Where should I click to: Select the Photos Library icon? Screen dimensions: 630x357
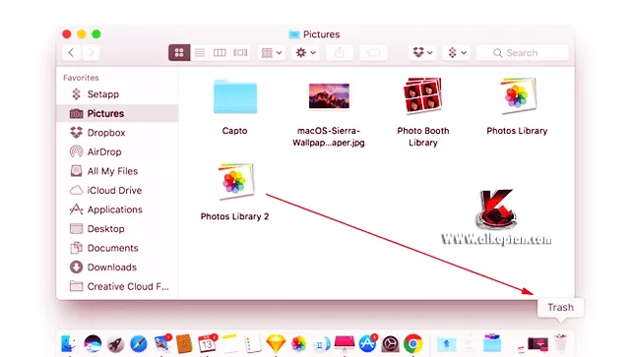click(517, 95)
